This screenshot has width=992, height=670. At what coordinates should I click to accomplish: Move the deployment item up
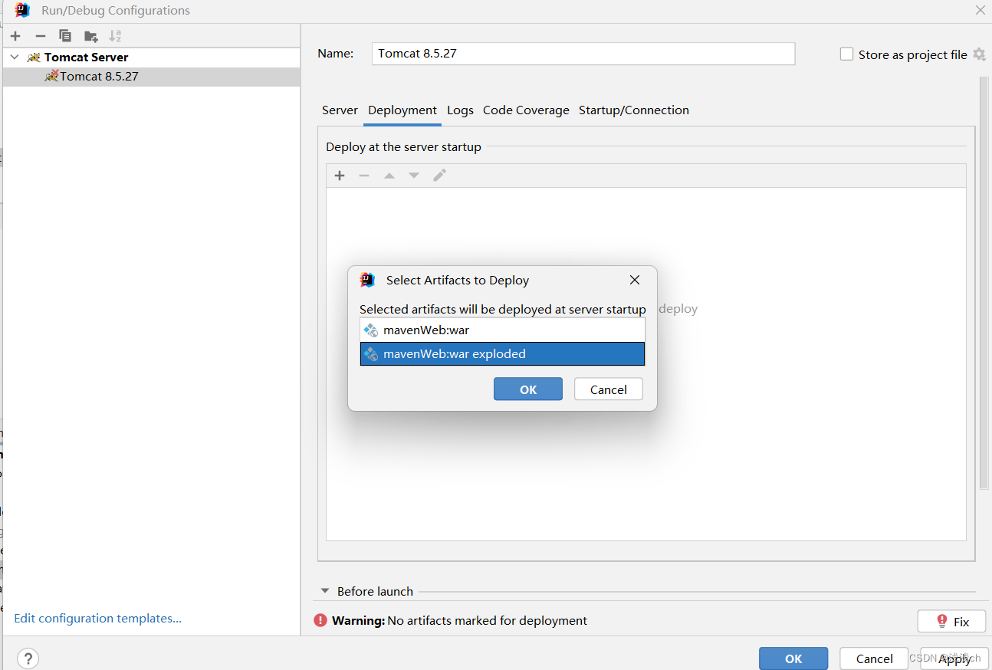pos(389,176)
